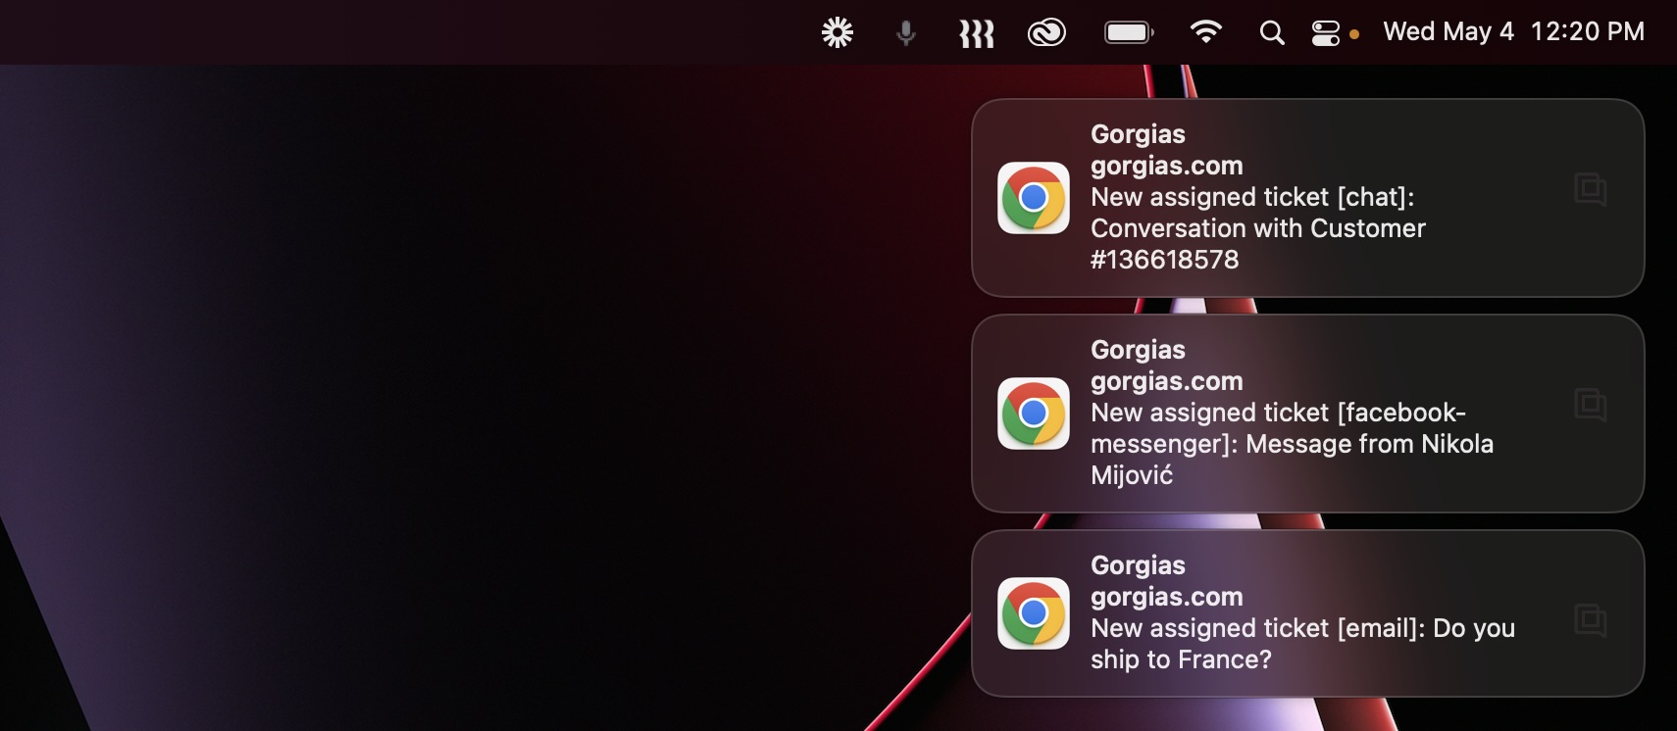The image size is (1677, 731).
Task: Open the chat ticket #136618578 notification
Action: coord(1307,198)
